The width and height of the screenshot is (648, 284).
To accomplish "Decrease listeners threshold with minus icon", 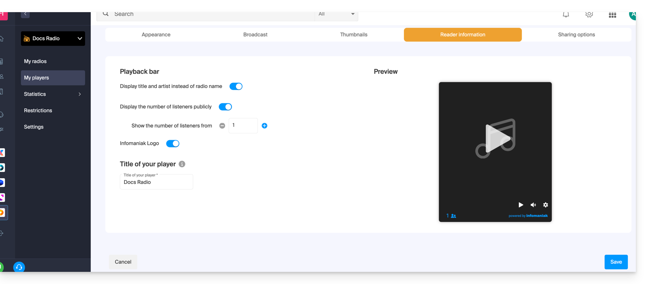I will click(222, 126).
